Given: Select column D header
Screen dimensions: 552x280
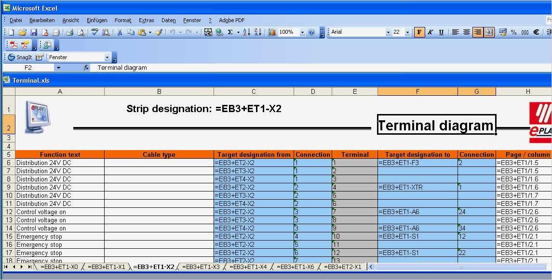Looking at the screenshot, I should tap(312, 91).
